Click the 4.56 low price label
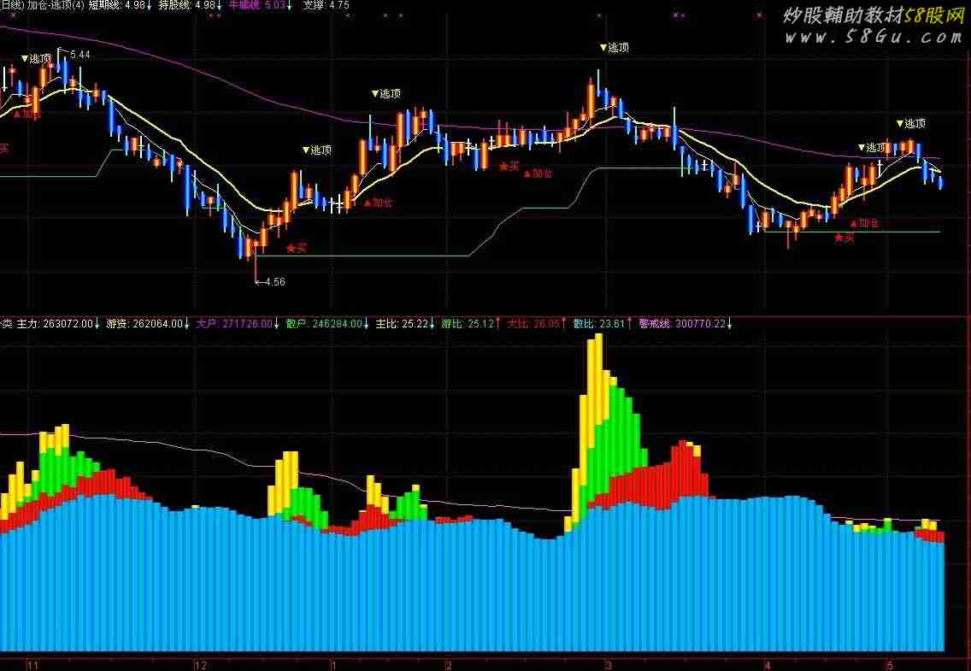Screen dimensions: 971x671 (274, 281)
